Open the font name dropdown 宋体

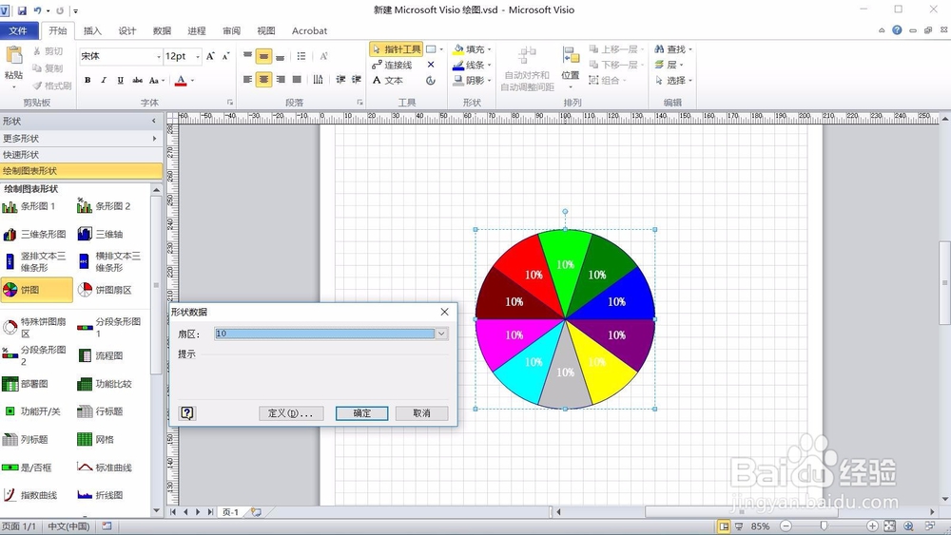point(159,56)
